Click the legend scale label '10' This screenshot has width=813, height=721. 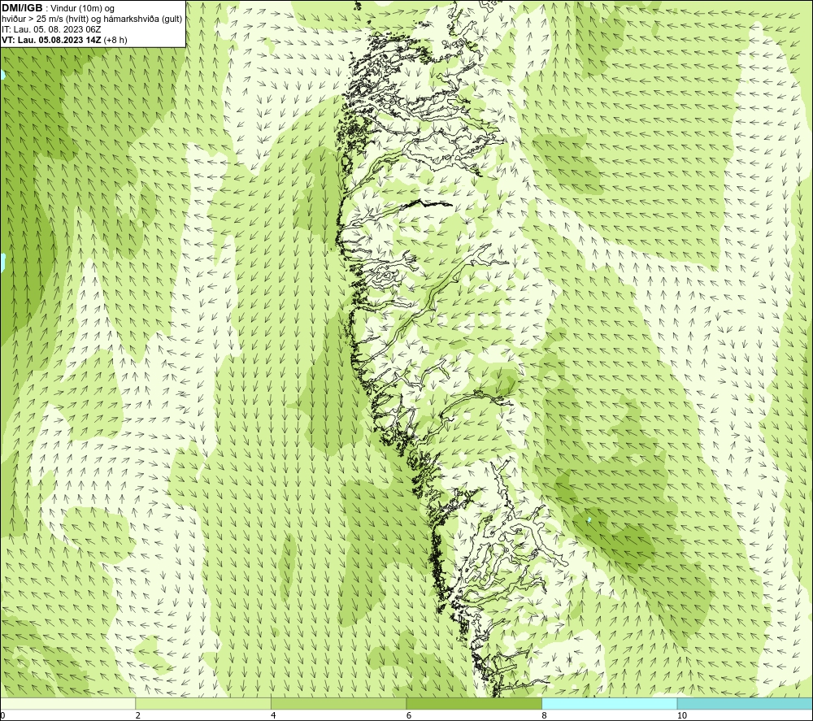click(x=682, y=716)
